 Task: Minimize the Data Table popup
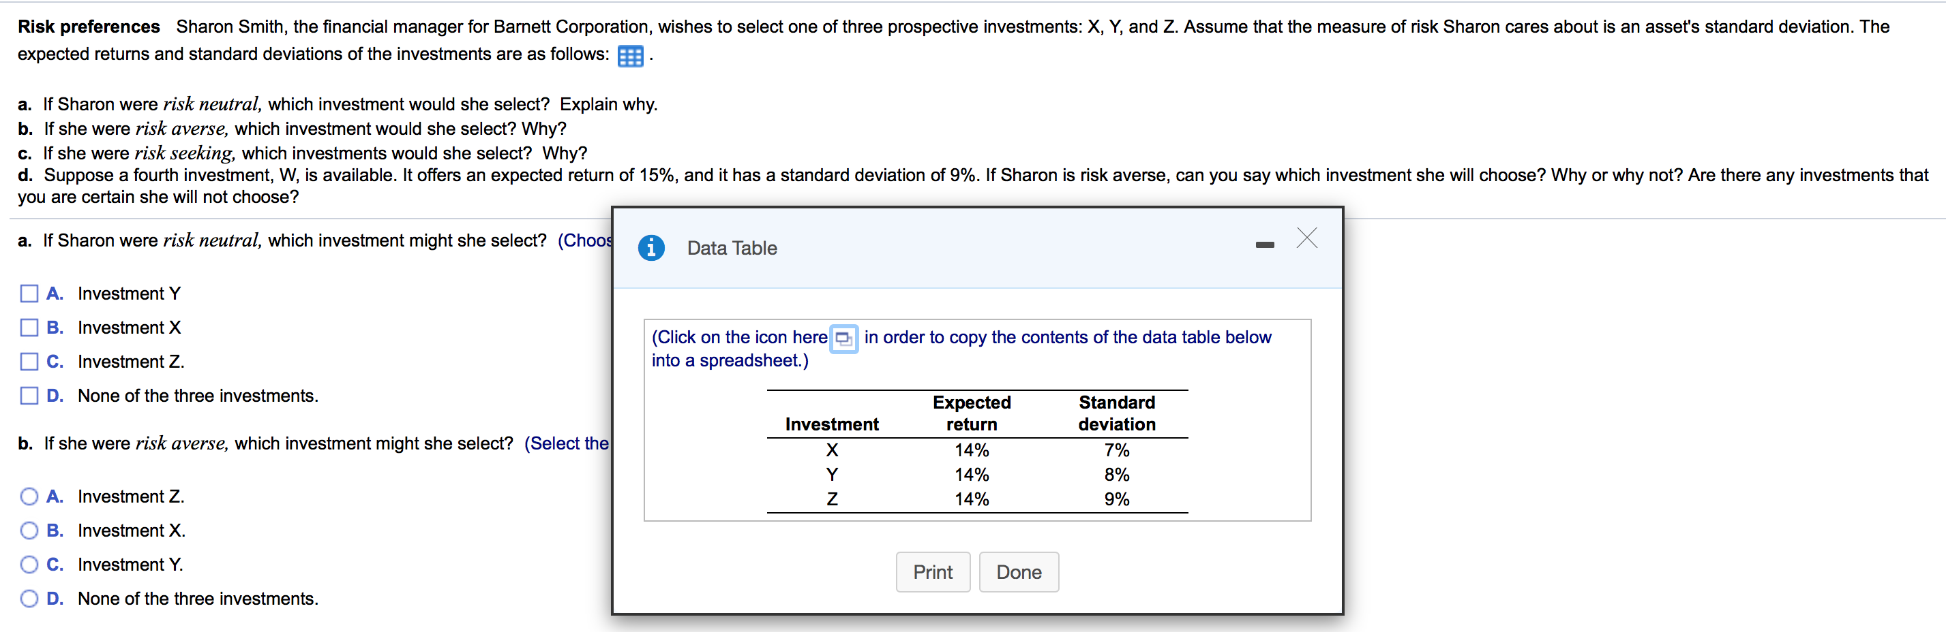tap(1265, 244)
